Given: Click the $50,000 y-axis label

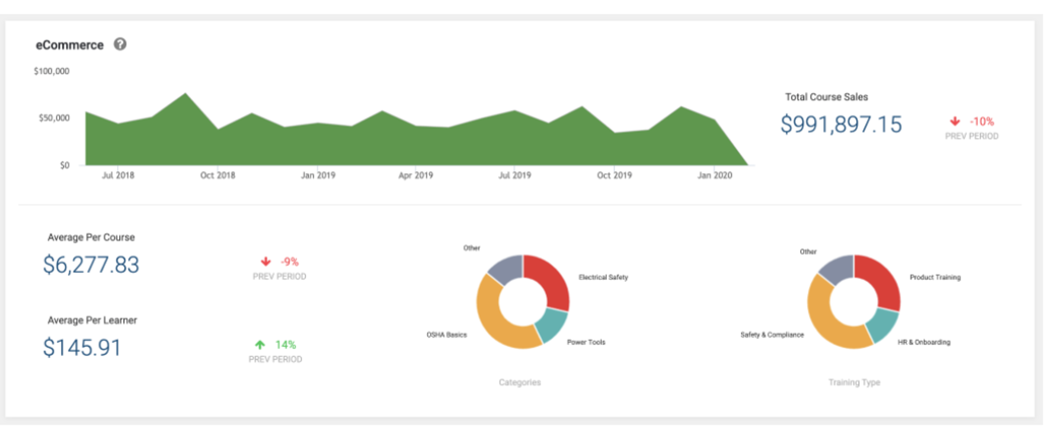Looking at the screenshot, I should click(55, 118).
